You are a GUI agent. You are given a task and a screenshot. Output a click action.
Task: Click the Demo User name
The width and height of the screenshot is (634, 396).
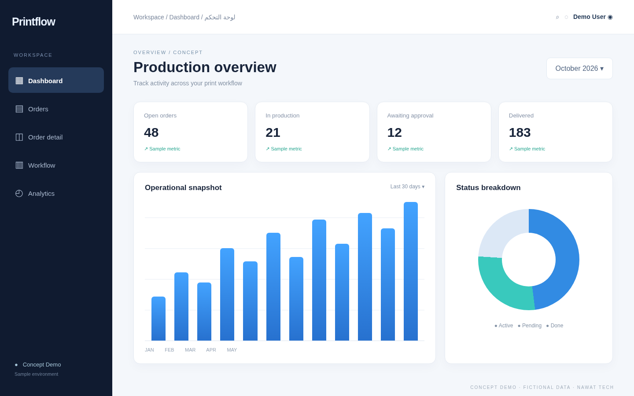[590, 17]
